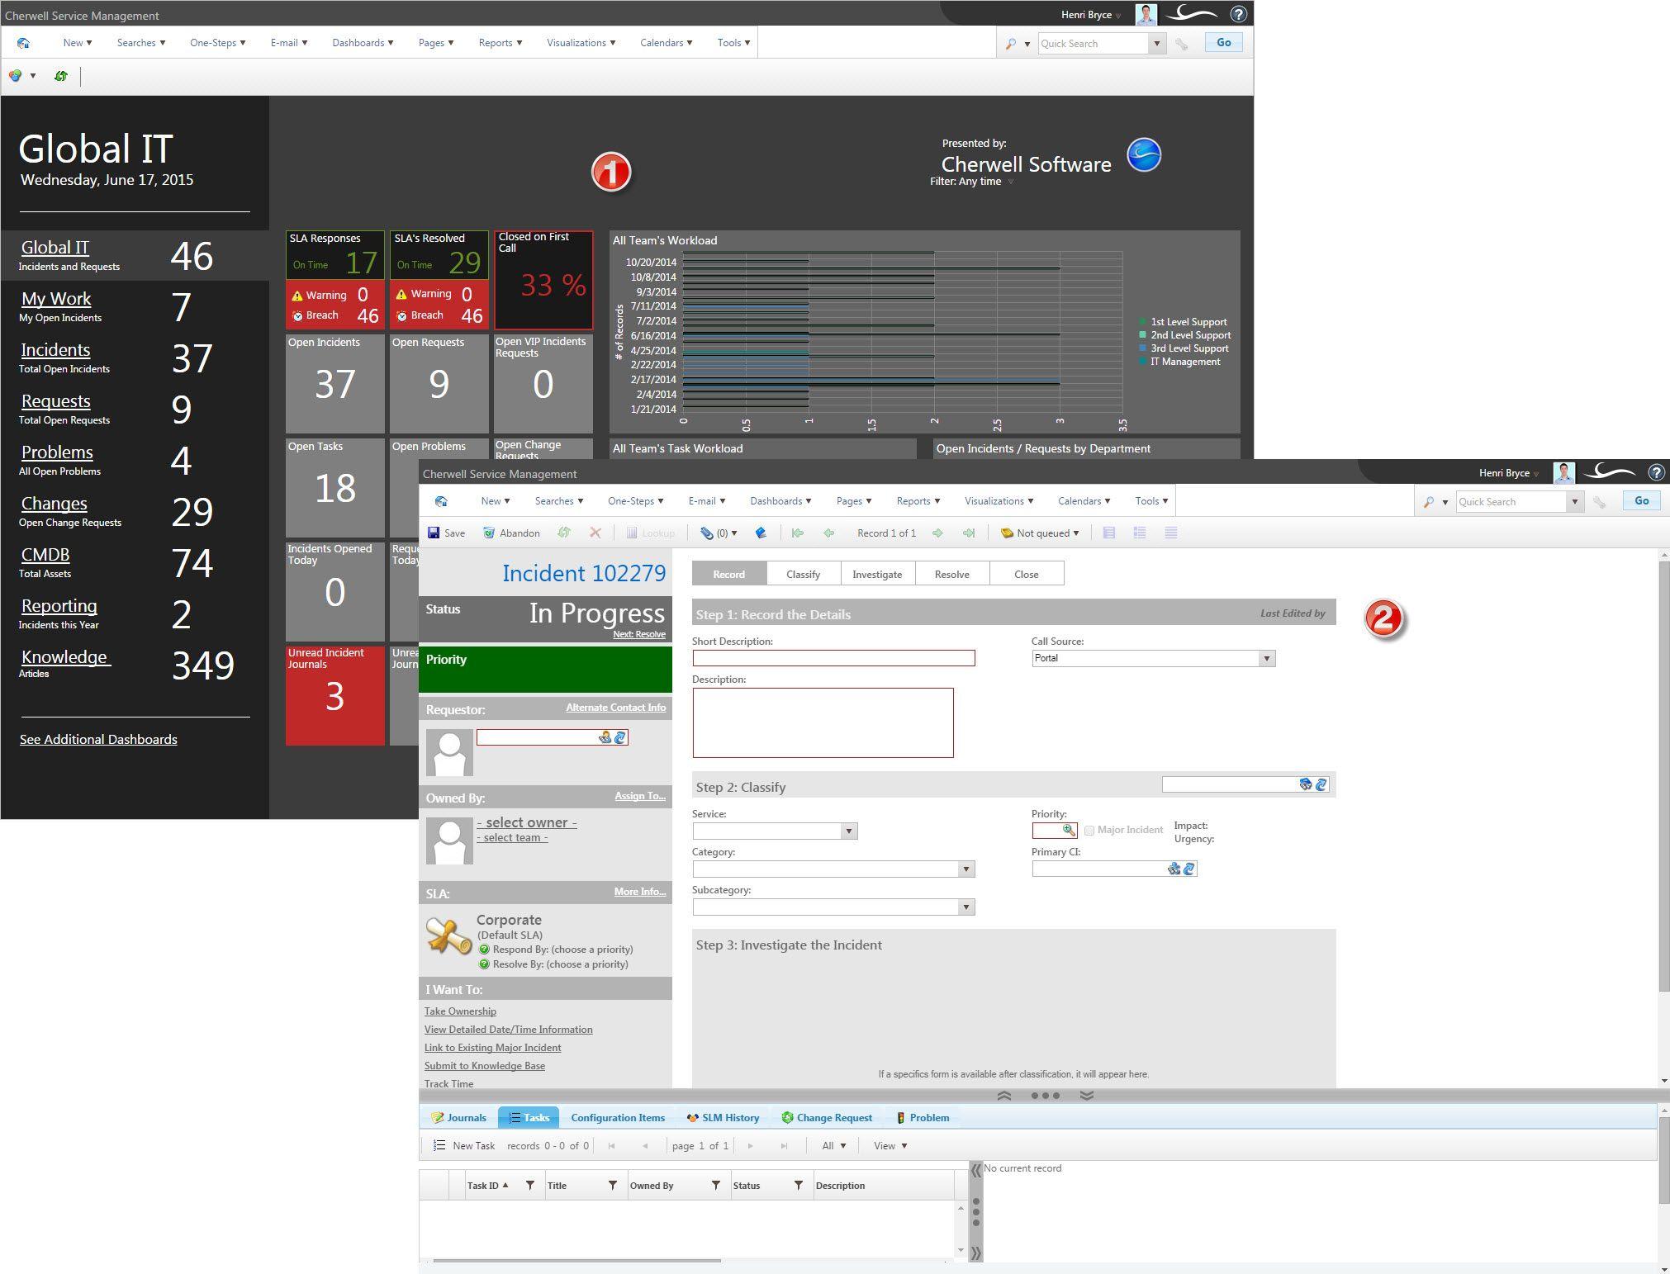
Task: Open the Reports menu in the Incident window
Action: [x=918, y=501]
